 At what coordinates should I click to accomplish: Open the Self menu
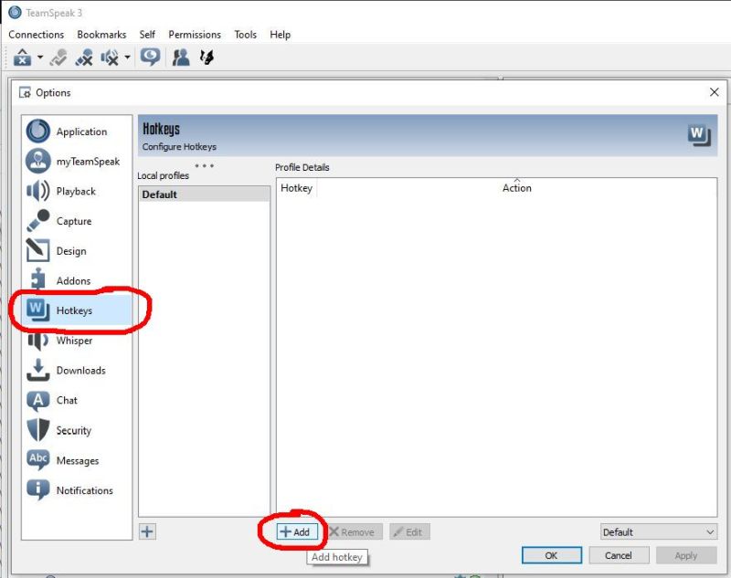coord(147,35)
